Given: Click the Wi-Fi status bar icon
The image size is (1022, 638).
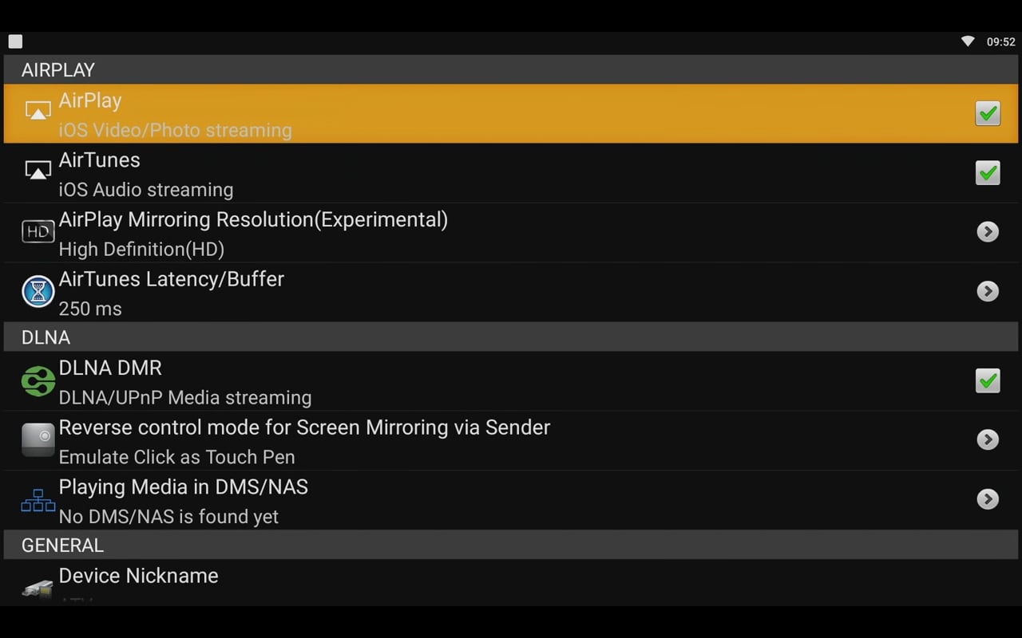Looking at the screenshot, I should [x=967, y=41].
